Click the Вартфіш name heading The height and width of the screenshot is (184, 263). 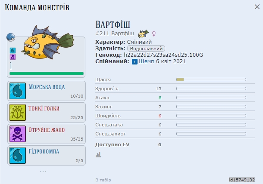pyautogui.click(x=113, y=25)
